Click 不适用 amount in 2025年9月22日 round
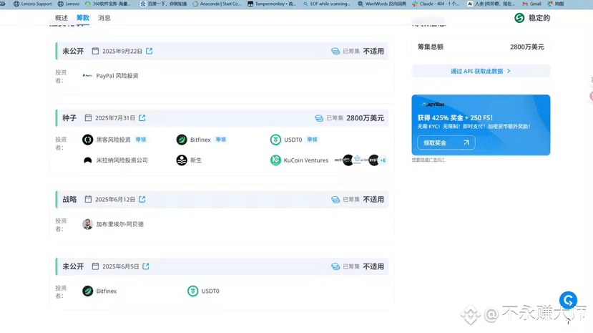Screen dimensions: 593x333 coord(373,51)
